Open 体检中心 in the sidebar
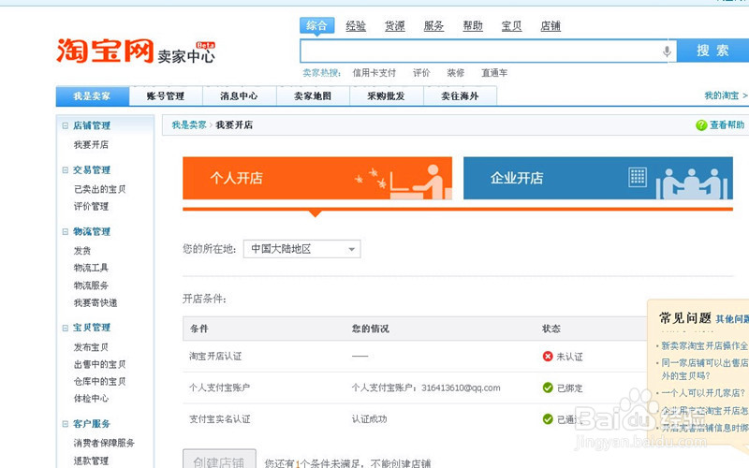Screen dimensions: 749x468 point(91,399)
